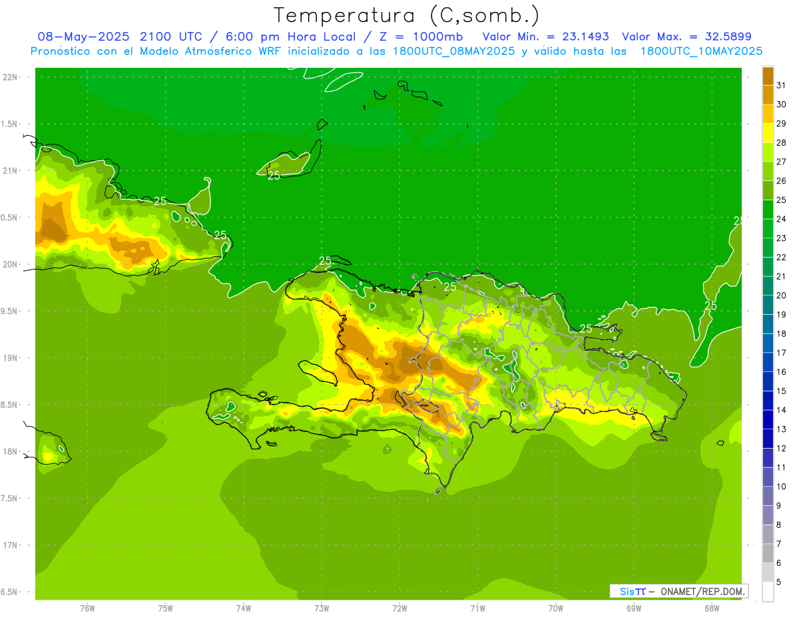Pick the white swatch below legend 5

[768, 592]
